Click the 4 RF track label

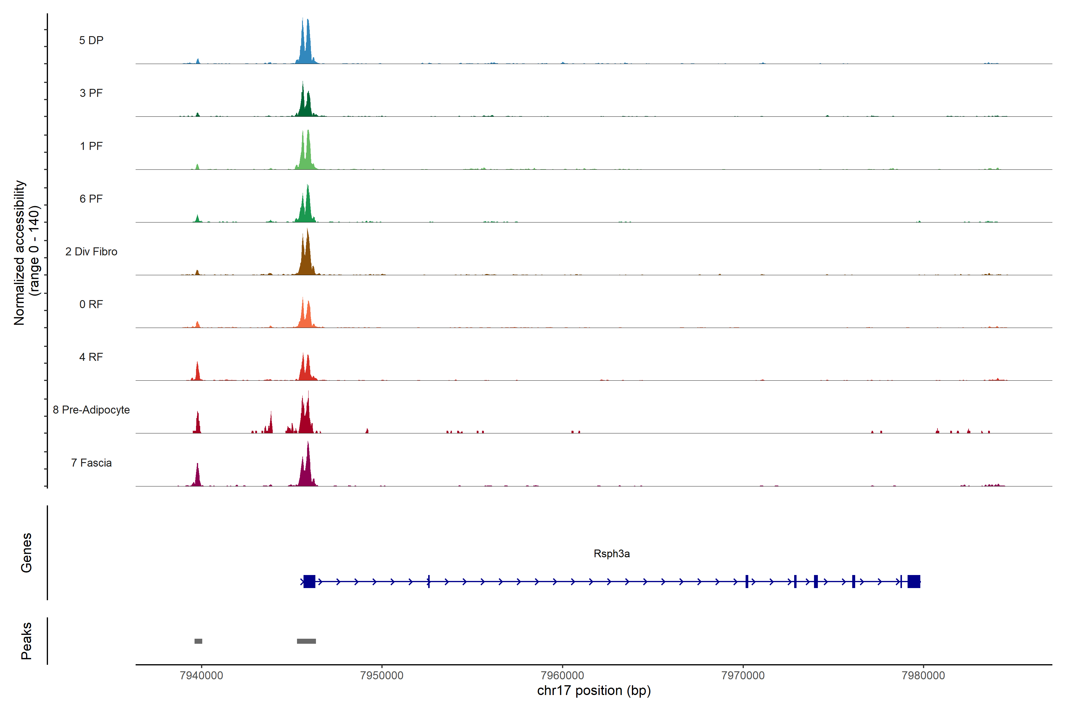tap(91, 357)
